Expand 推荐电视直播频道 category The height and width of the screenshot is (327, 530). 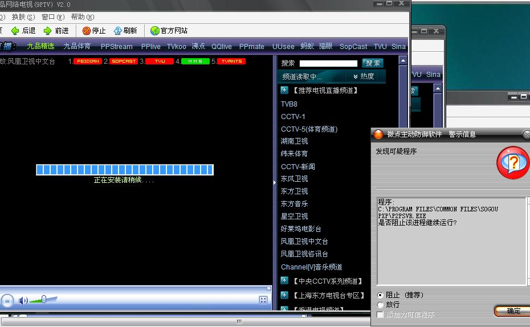(284, 90)
